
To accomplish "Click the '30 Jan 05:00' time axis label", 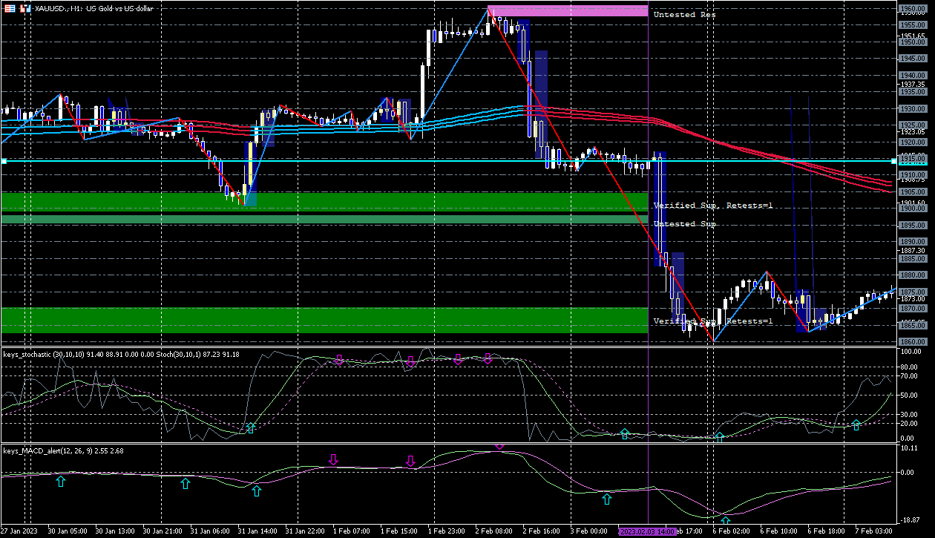I will pyautogui.click(x=67, y=531).
